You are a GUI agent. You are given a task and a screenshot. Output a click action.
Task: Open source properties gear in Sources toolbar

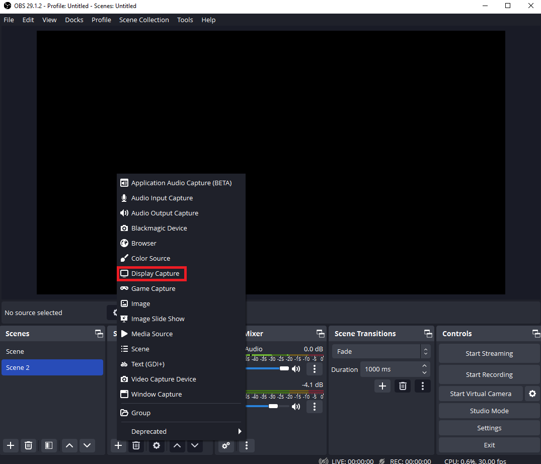point(157,445)
